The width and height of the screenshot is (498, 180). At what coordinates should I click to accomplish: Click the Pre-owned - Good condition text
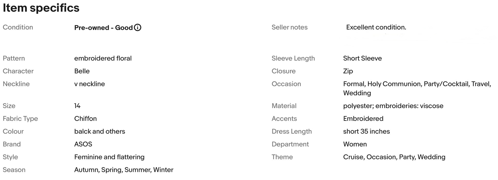(103, 28)
